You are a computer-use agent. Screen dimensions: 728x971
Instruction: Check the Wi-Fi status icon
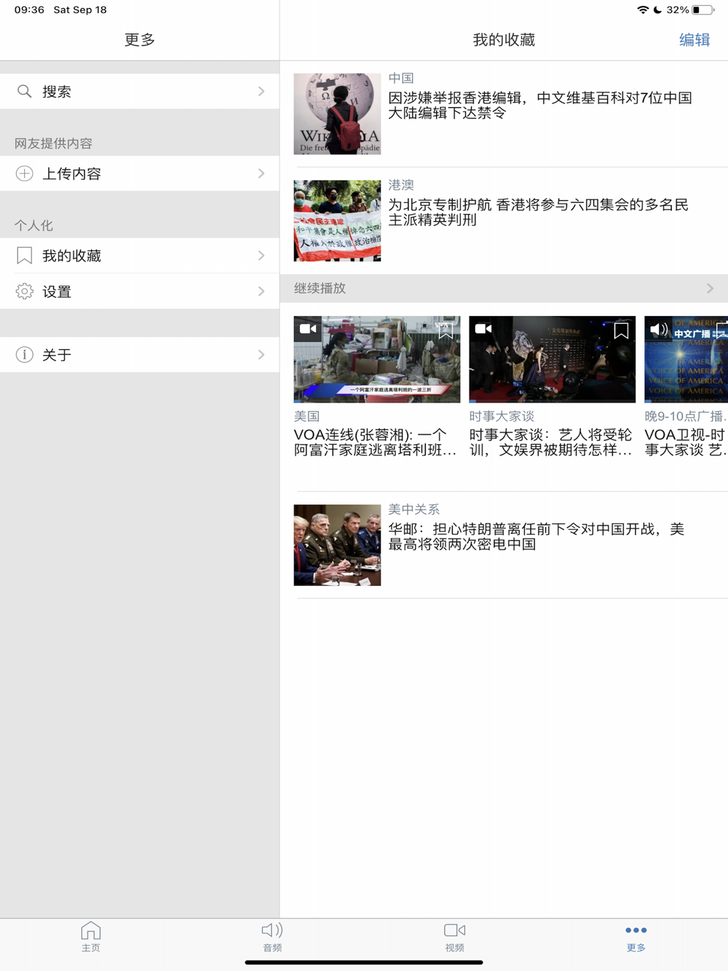(643, 10)
